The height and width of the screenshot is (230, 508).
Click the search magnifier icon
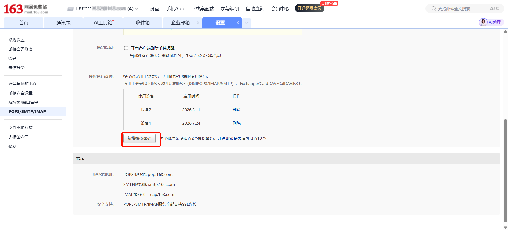tap(433, 9)
